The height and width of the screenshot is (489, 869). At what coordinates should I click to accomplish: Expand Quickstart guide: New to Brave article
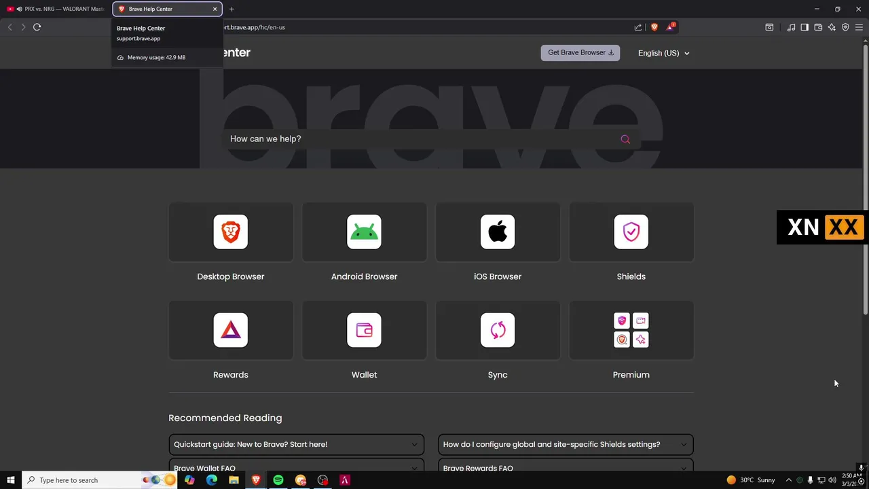tap(297, 444)
